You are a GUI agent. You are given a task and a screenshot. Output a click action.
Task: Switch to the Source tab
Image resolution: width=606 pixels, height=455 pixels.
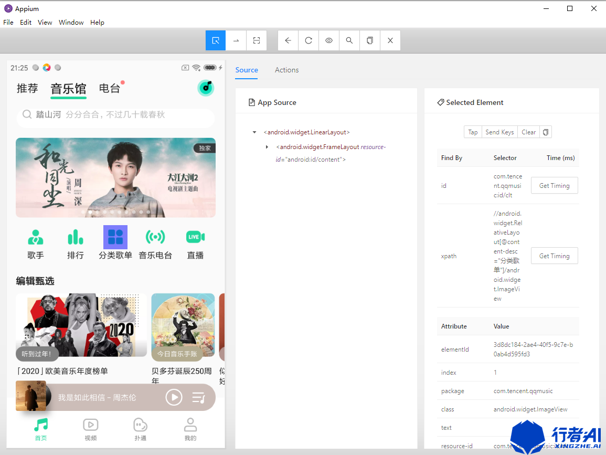tap(247, 70)
